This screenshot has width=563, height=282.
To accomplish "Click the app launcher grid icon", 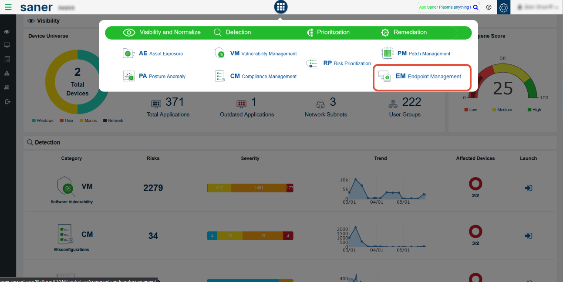I will [x=281, y=7].
